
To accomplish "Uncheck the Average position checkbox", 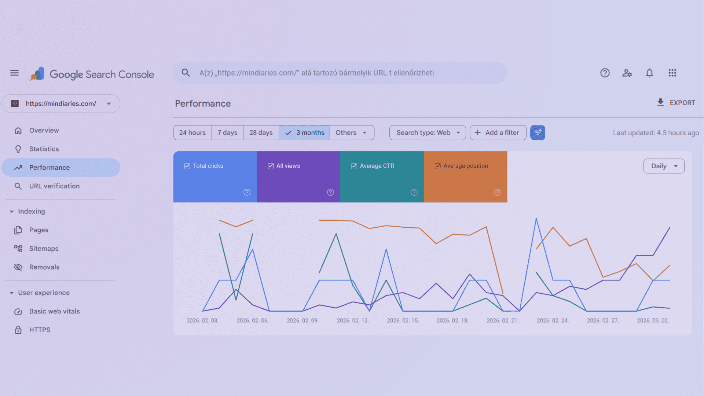I will (437, 166).
